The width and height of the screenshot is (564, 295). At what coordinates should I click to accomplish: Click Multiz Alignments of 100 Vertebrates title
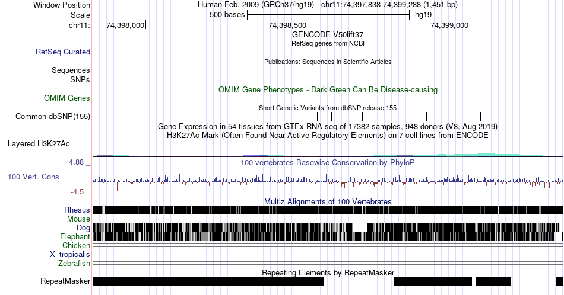tap(328, 201)
